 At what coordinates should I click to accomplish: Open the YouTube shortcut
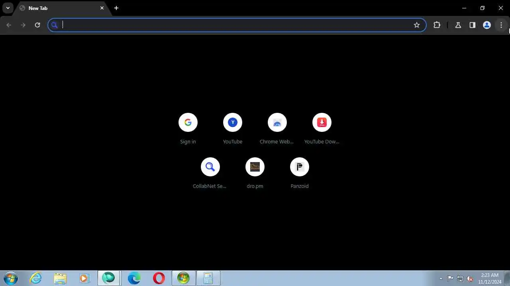pyautogui.click(x=233, y=129)
